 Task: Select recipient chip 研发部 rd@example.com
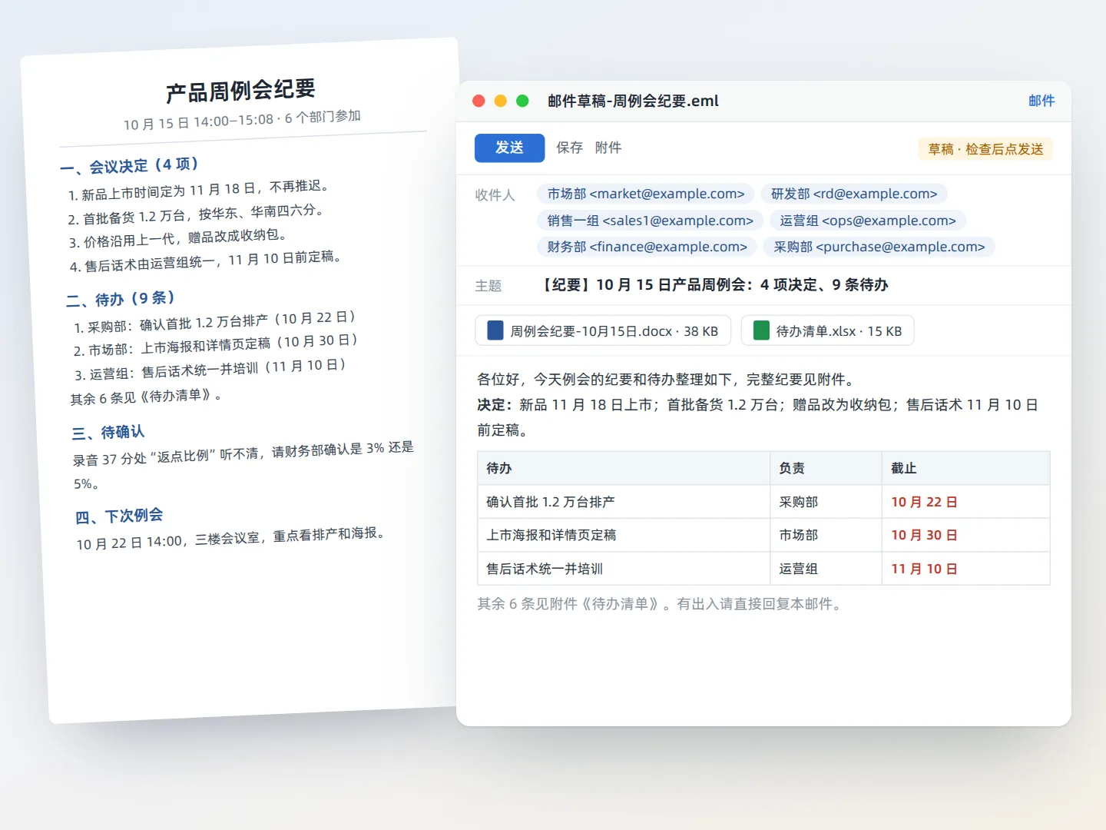[x=854, y=194]
